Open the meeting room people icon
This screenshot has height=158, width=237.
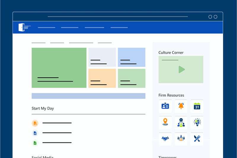click(x=181, y=139)
